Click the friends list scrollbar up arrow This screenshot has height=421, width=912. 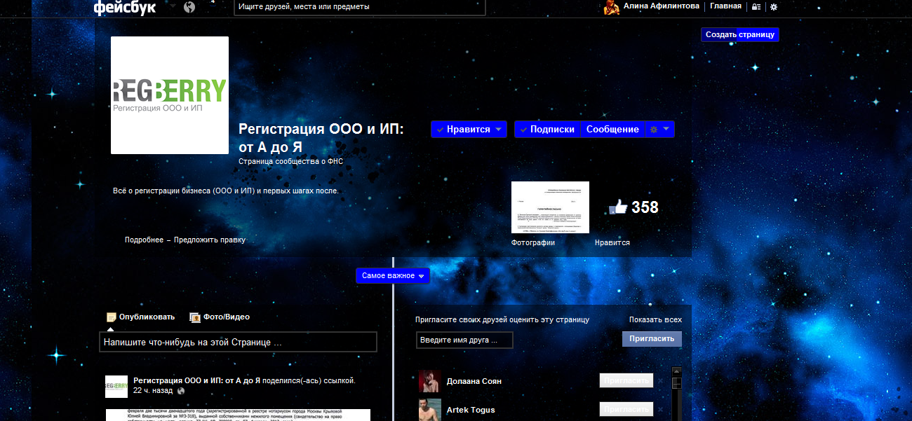[x=676, y=371]
